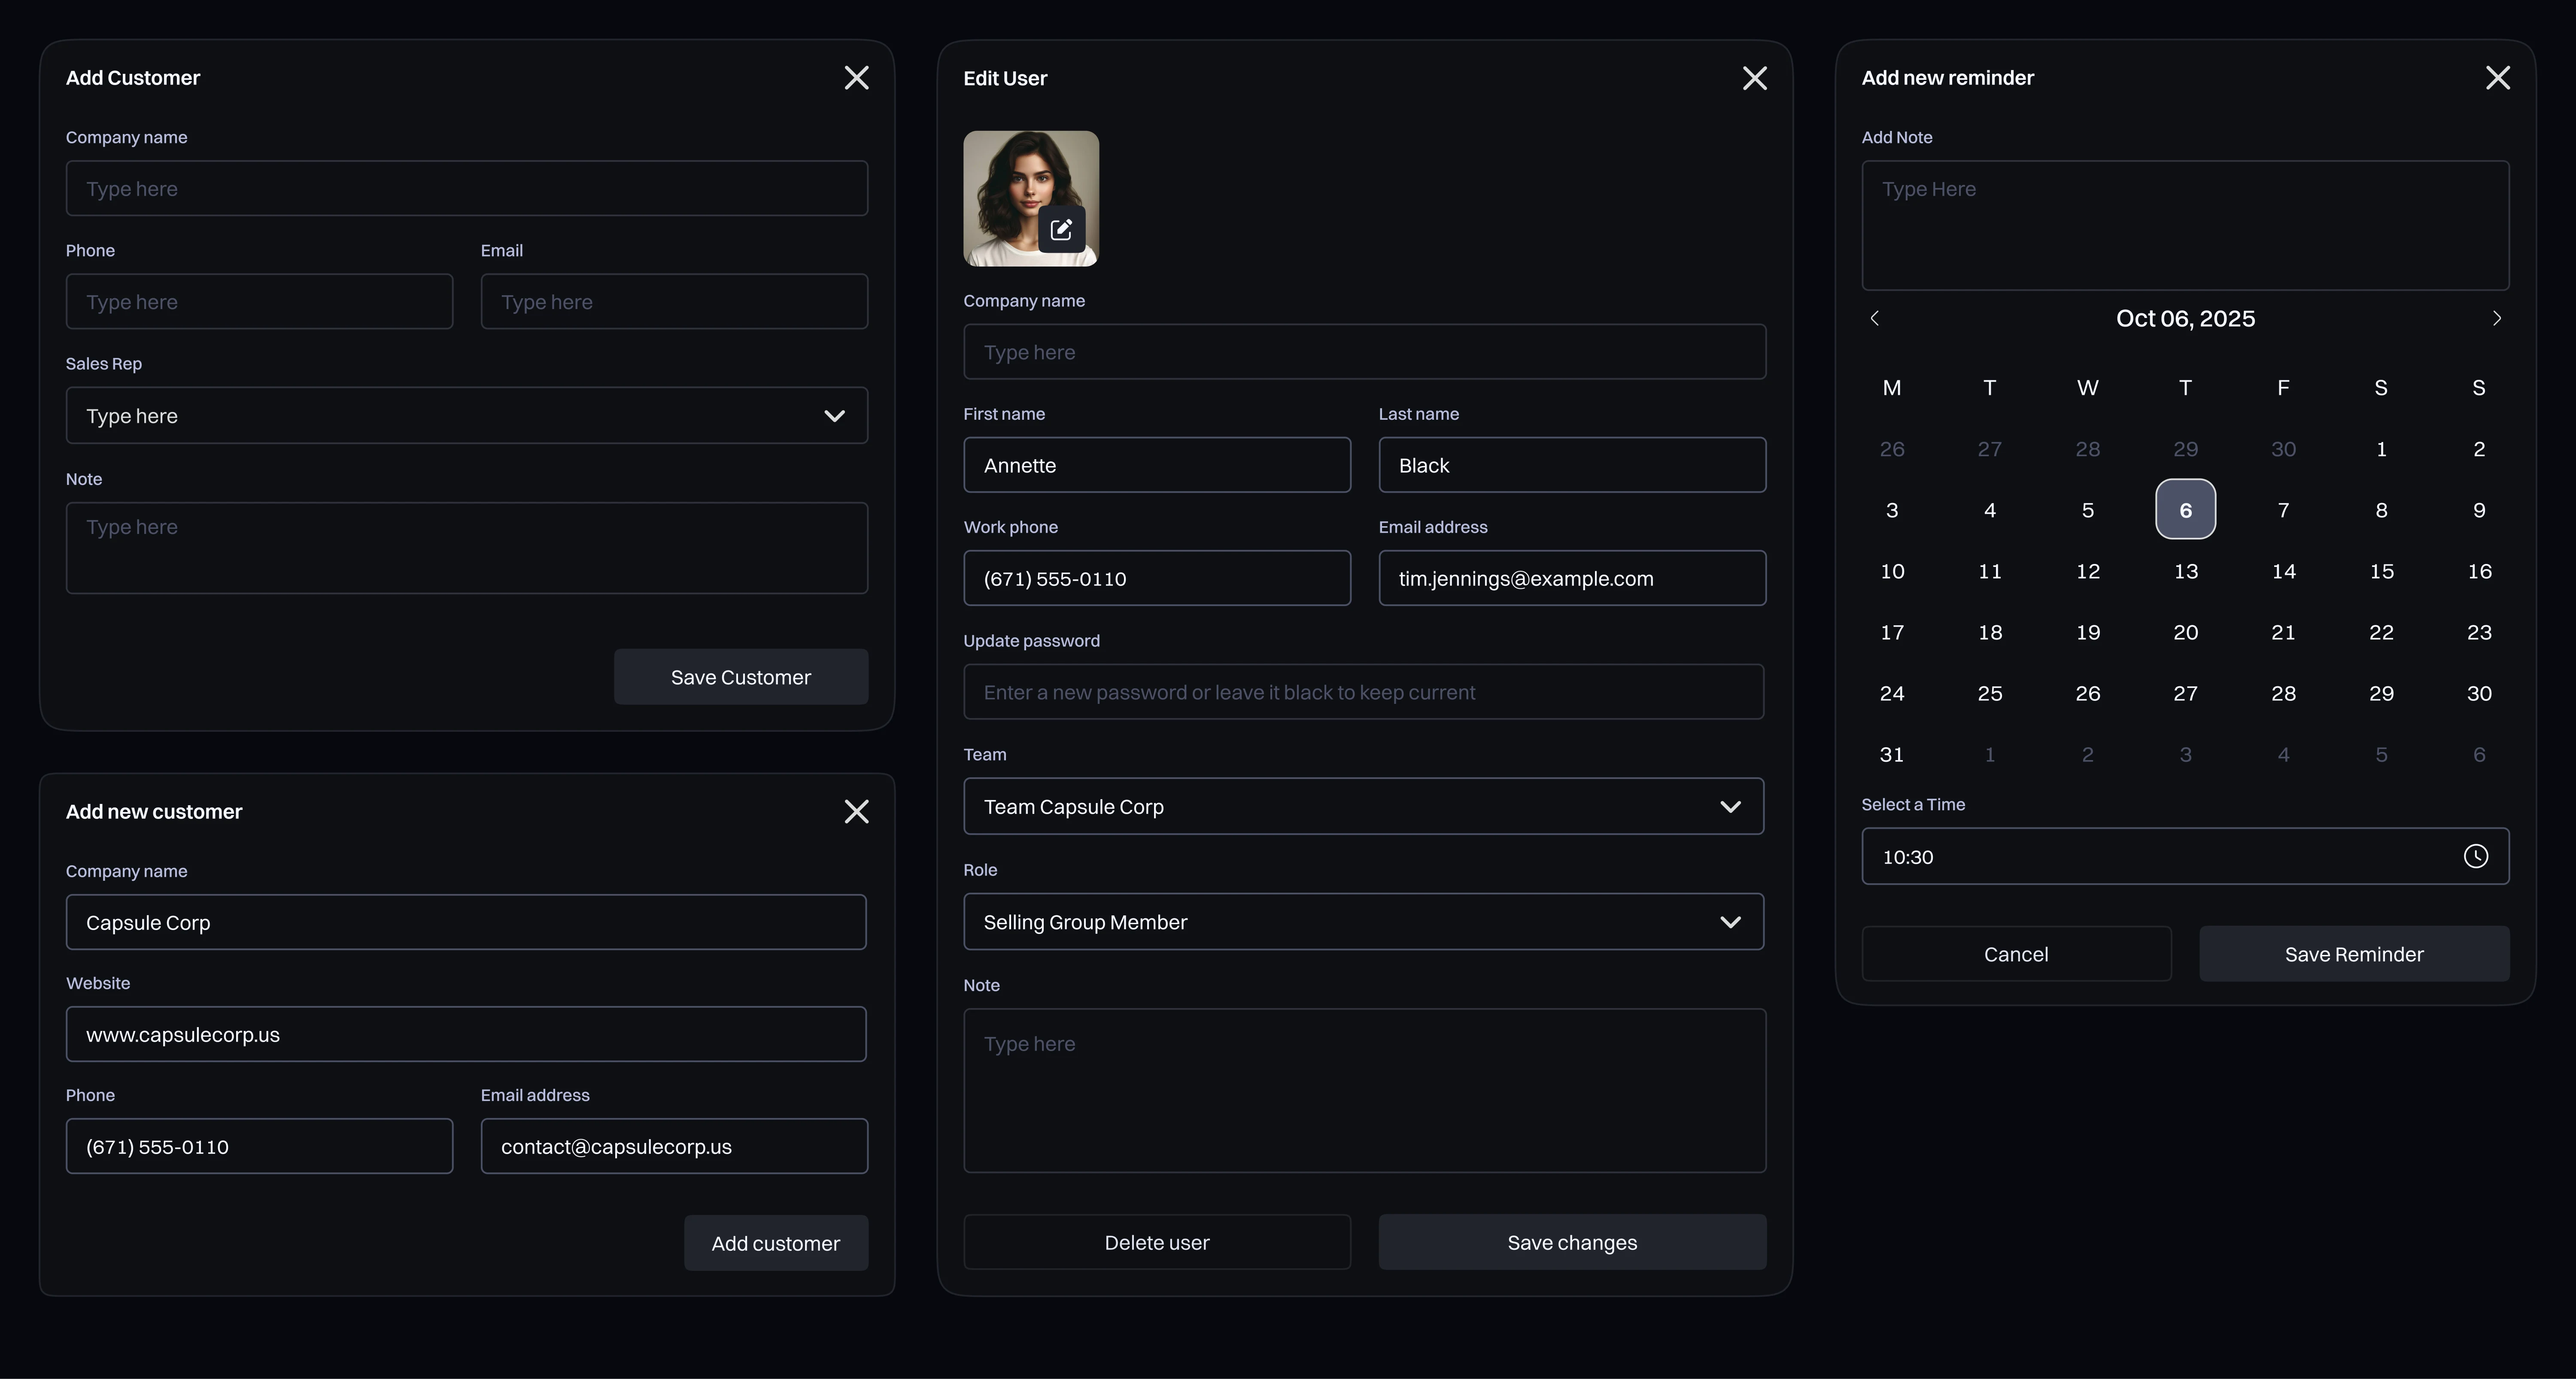Select October 17 in calendar
This screenshot has width=2576, height=1379.
[x=1892, y=632]
